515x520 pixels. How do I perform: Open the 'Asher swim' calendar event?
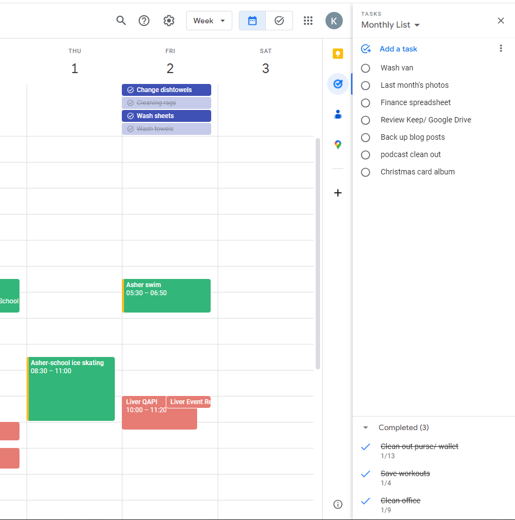click(x=166, y=296)
